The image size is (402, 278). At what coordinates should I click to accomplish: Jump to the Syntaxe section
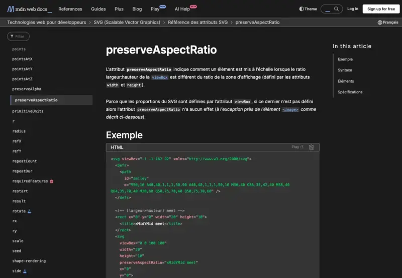point(345,70)
